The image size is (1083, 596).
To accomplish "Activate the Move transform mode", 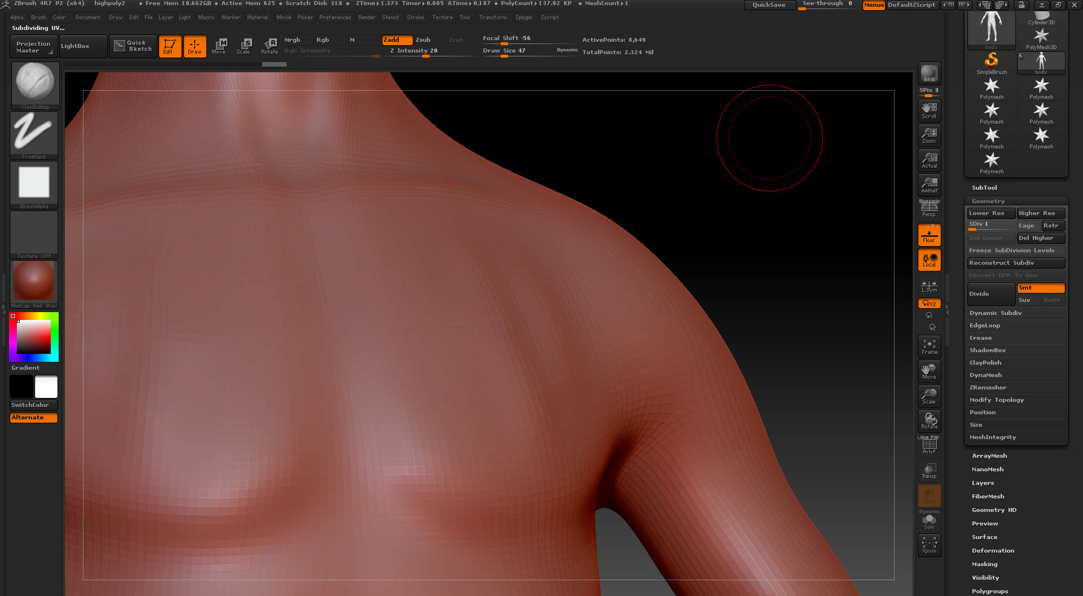I will tap(219, 46).
